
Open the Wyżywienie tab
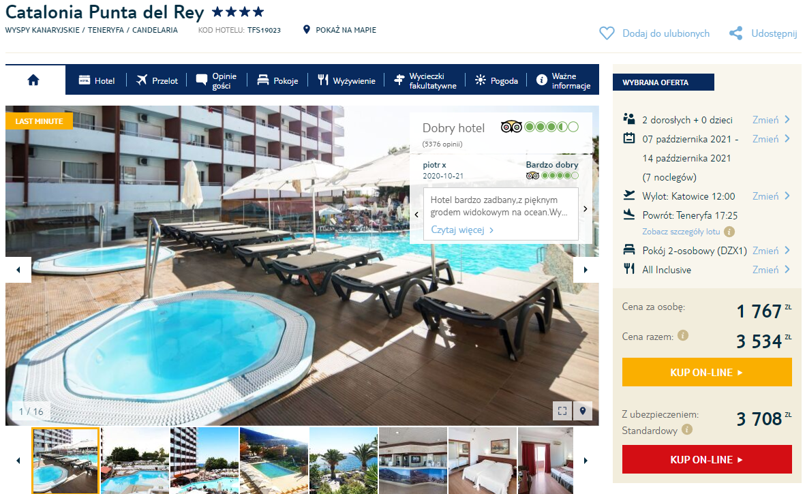[x=346, y=80]
